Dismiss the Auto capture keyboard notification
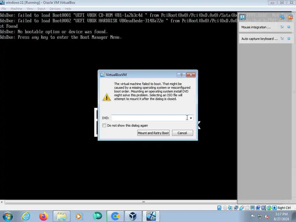296x222 pixels. (x=289, y=38)
